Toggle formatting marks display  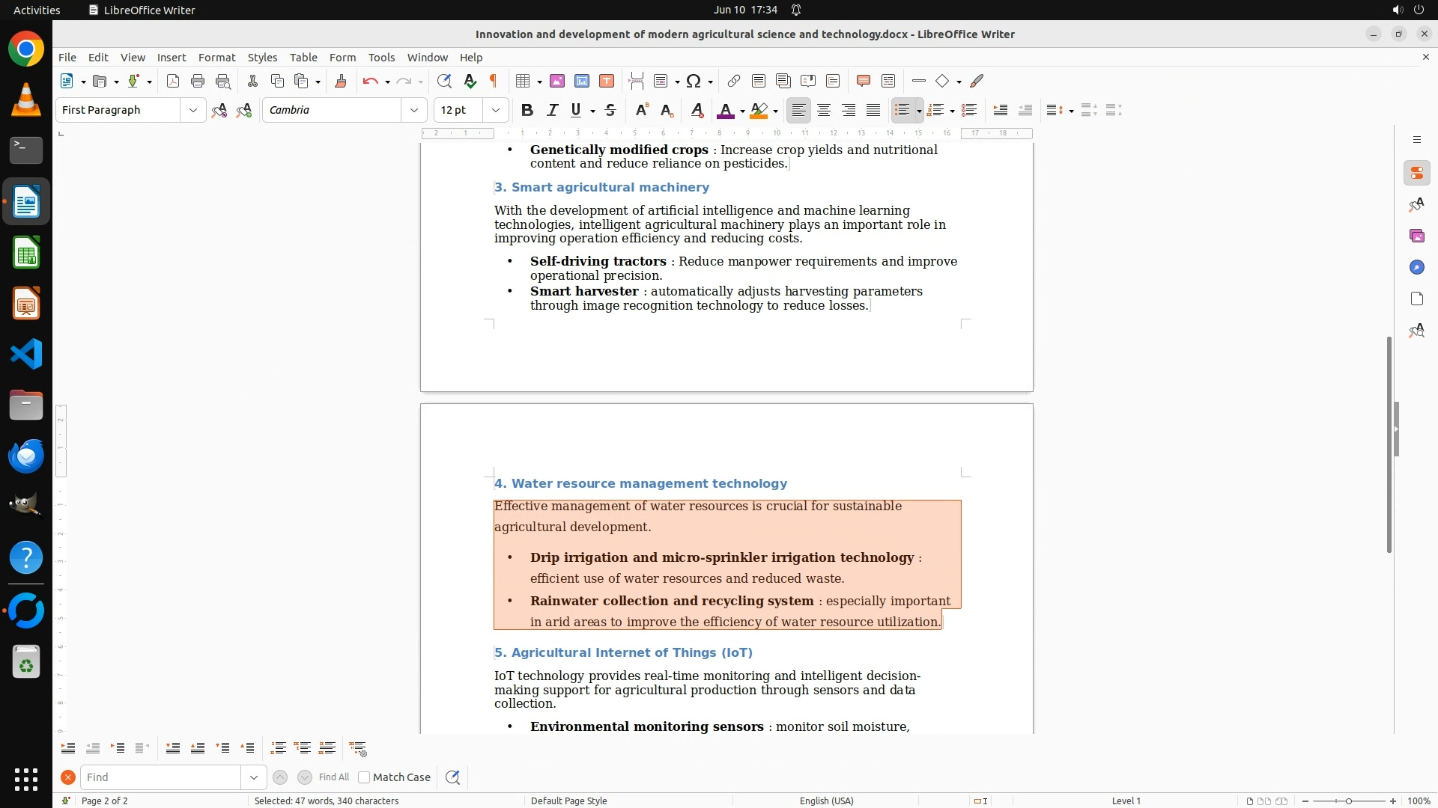pos(494,81)
